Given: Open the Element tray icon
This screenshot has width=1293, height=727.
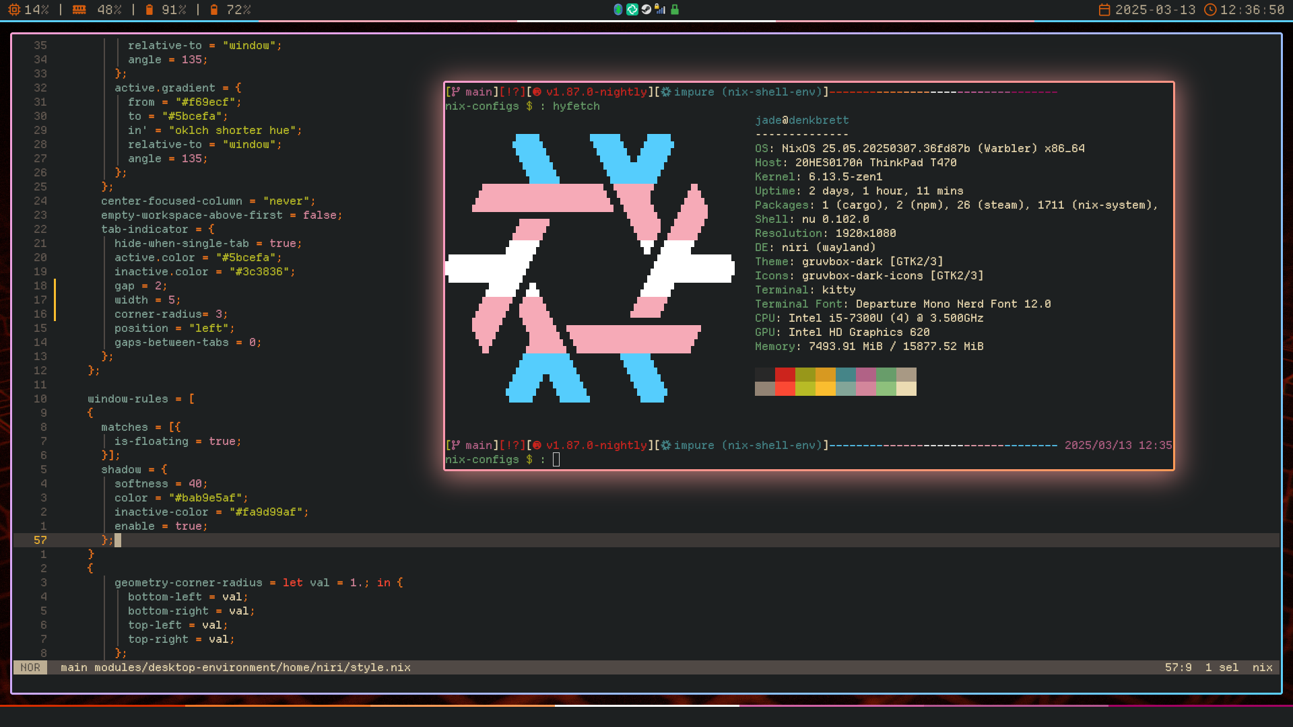Looking at the screenshot, I should point(632,9).
